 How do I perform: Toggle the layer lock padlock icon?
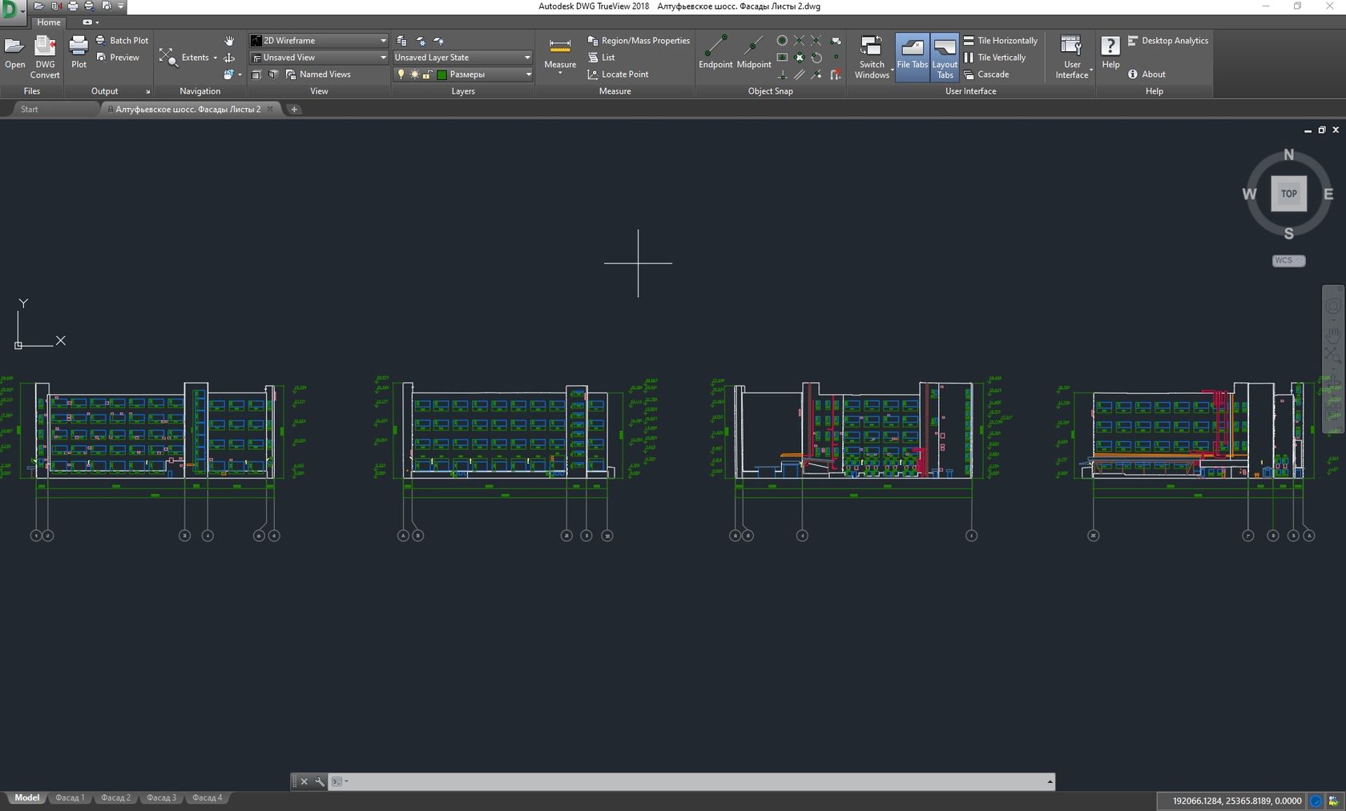(428, 74)
